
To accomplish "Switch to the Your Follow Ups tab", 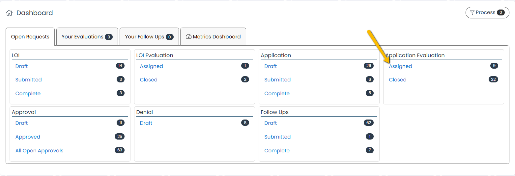I will tap(149, 37).
